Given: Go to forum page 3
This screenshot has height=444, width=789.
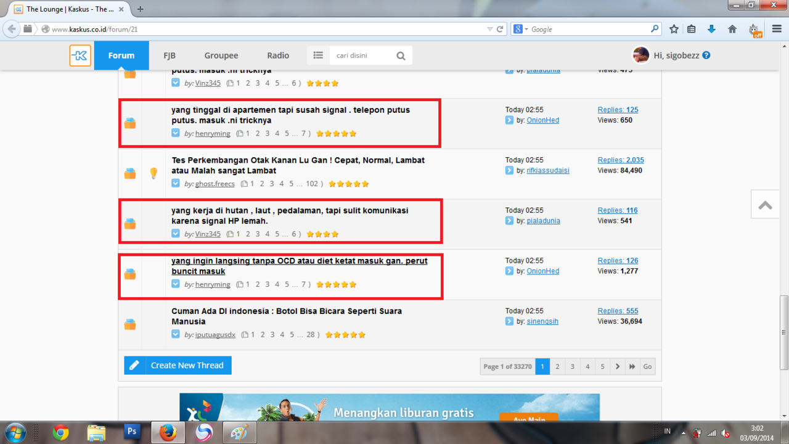Looking at the screenshot, I should point(572,366).
